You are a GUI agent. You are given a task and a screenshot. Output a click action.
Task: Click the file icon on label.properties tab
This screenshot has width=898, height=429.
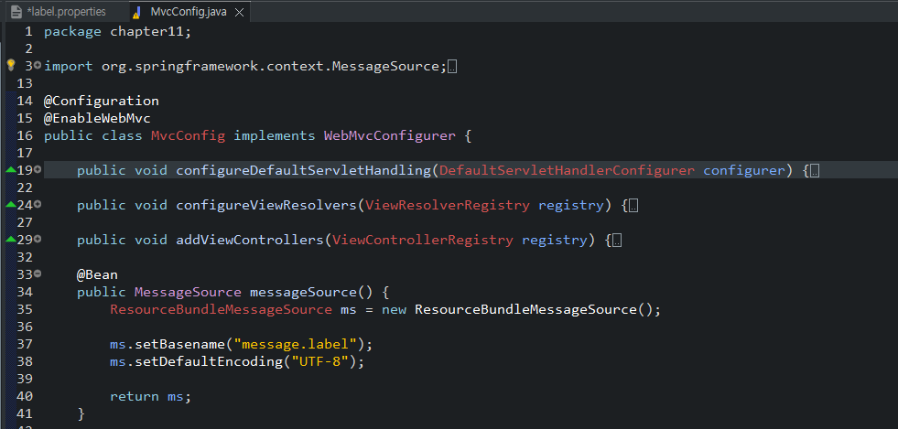[x=16, y=12]
